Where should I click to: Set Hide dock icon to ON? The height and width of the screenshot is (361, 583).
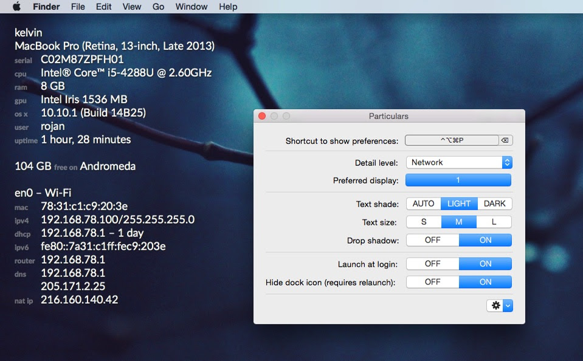tap(485, 282)
